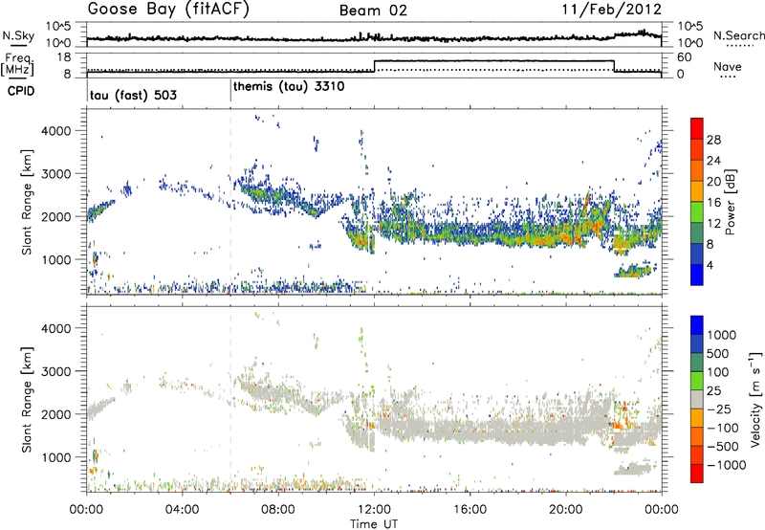
Task: Click the frequency step-up at 12:00
Action: (x=374, y=66)
